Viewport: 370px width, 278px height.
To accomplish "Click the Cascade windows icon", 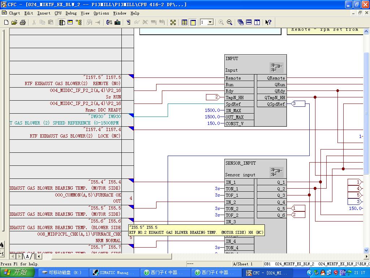I will [x=241, y=22].
